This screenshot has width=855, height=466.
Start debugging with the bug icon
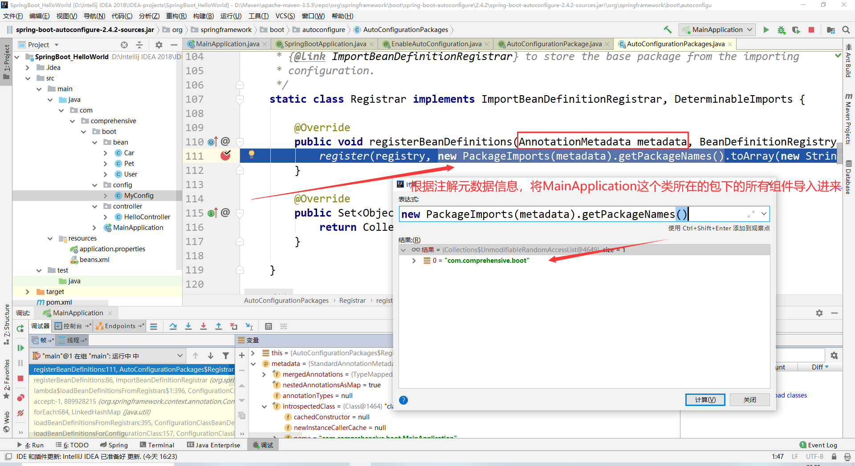(781, 30)
